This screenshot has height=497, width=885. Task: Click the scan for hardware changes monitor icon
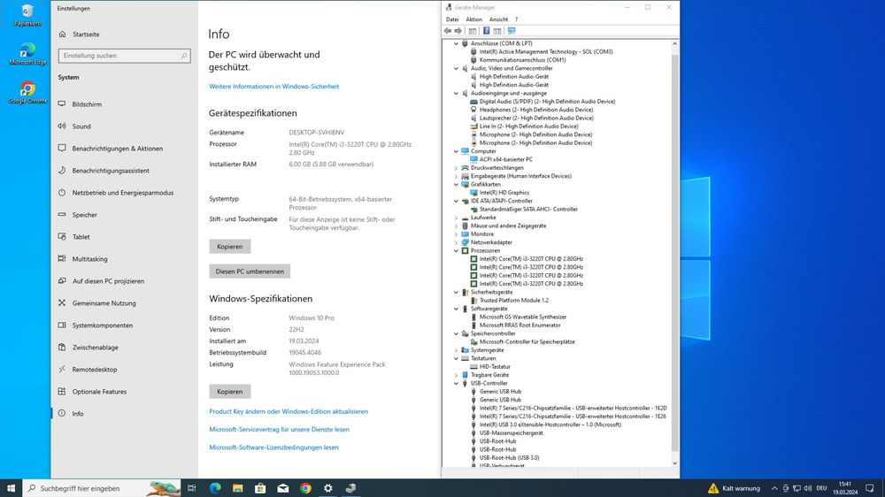tap(512, 31)
